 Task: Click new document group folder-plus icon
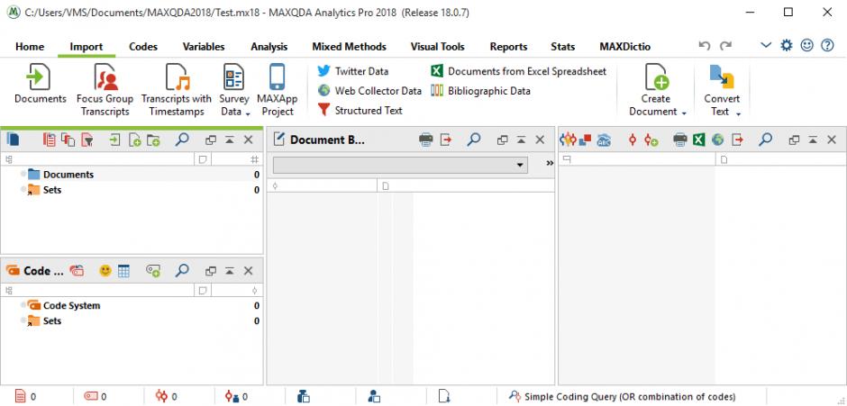[153, 140]
